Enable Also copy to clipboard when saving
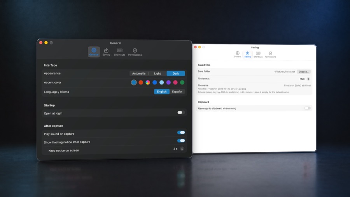The image size is (350, 197). (x=307, y=108)
